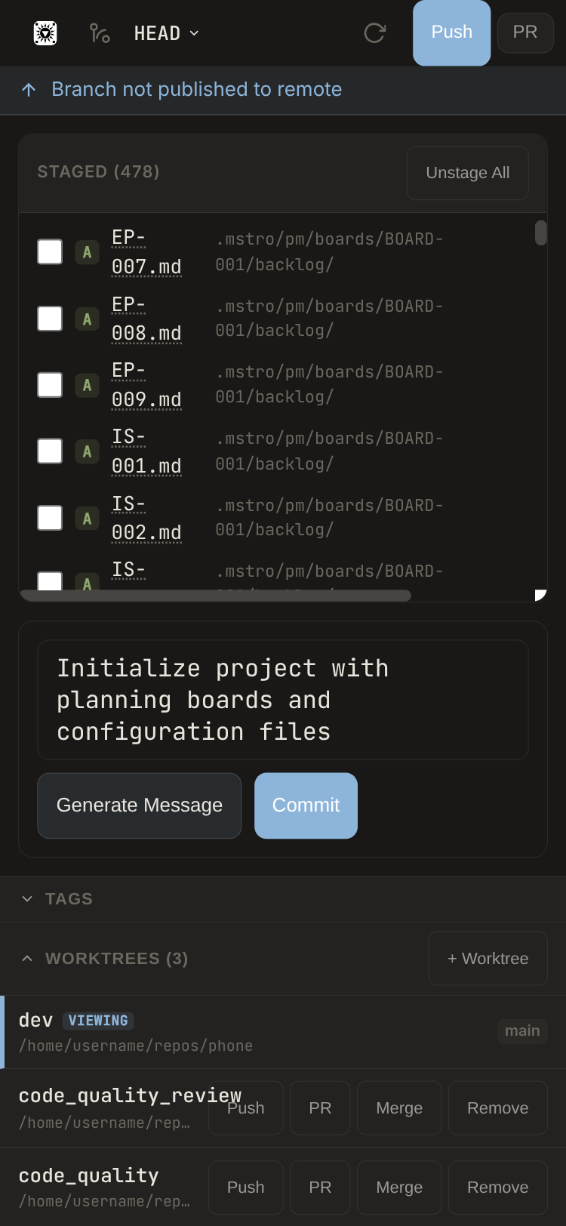Screen dimensions: 566x1226
Task: Toggle the checkbox for EP-009.md
Action: 50,385
